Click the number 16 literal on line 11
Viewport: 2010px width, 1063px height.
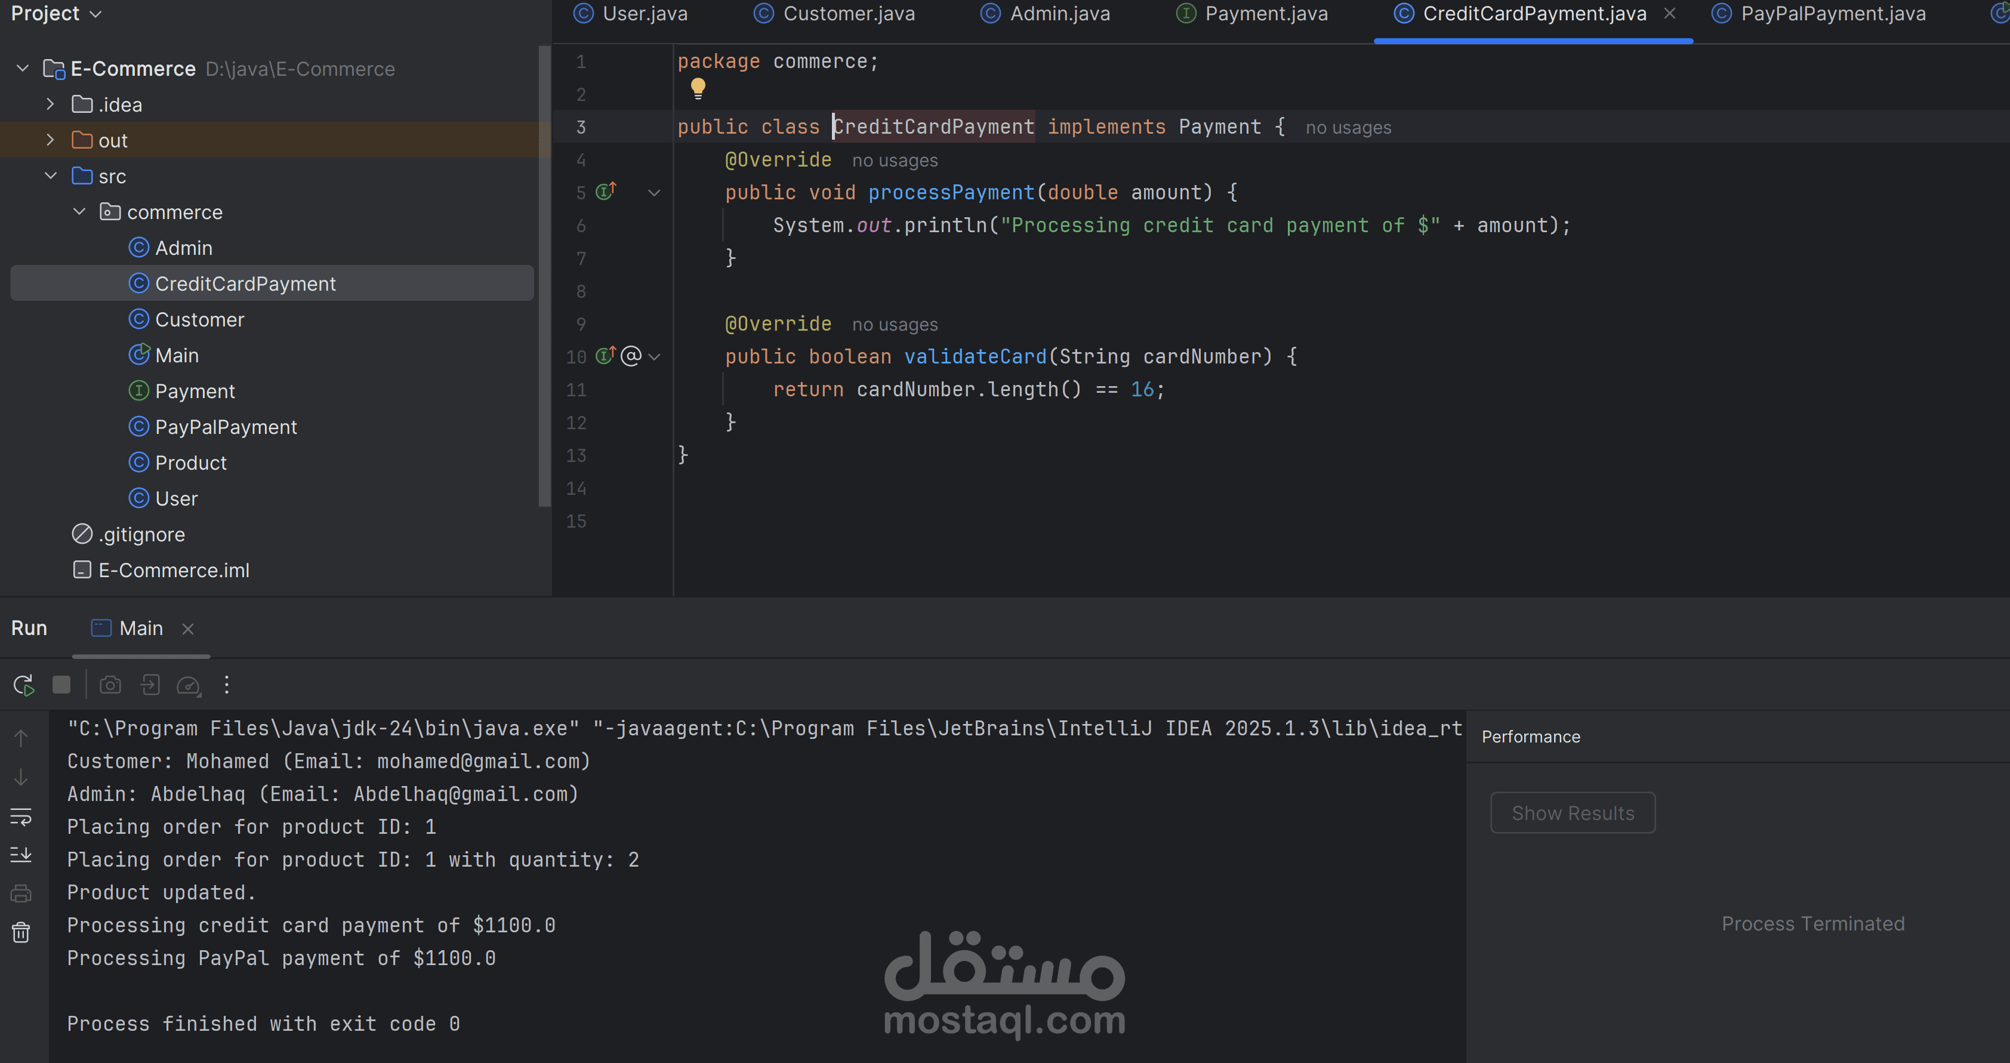pyautogui.click(x=1142, y=390)
